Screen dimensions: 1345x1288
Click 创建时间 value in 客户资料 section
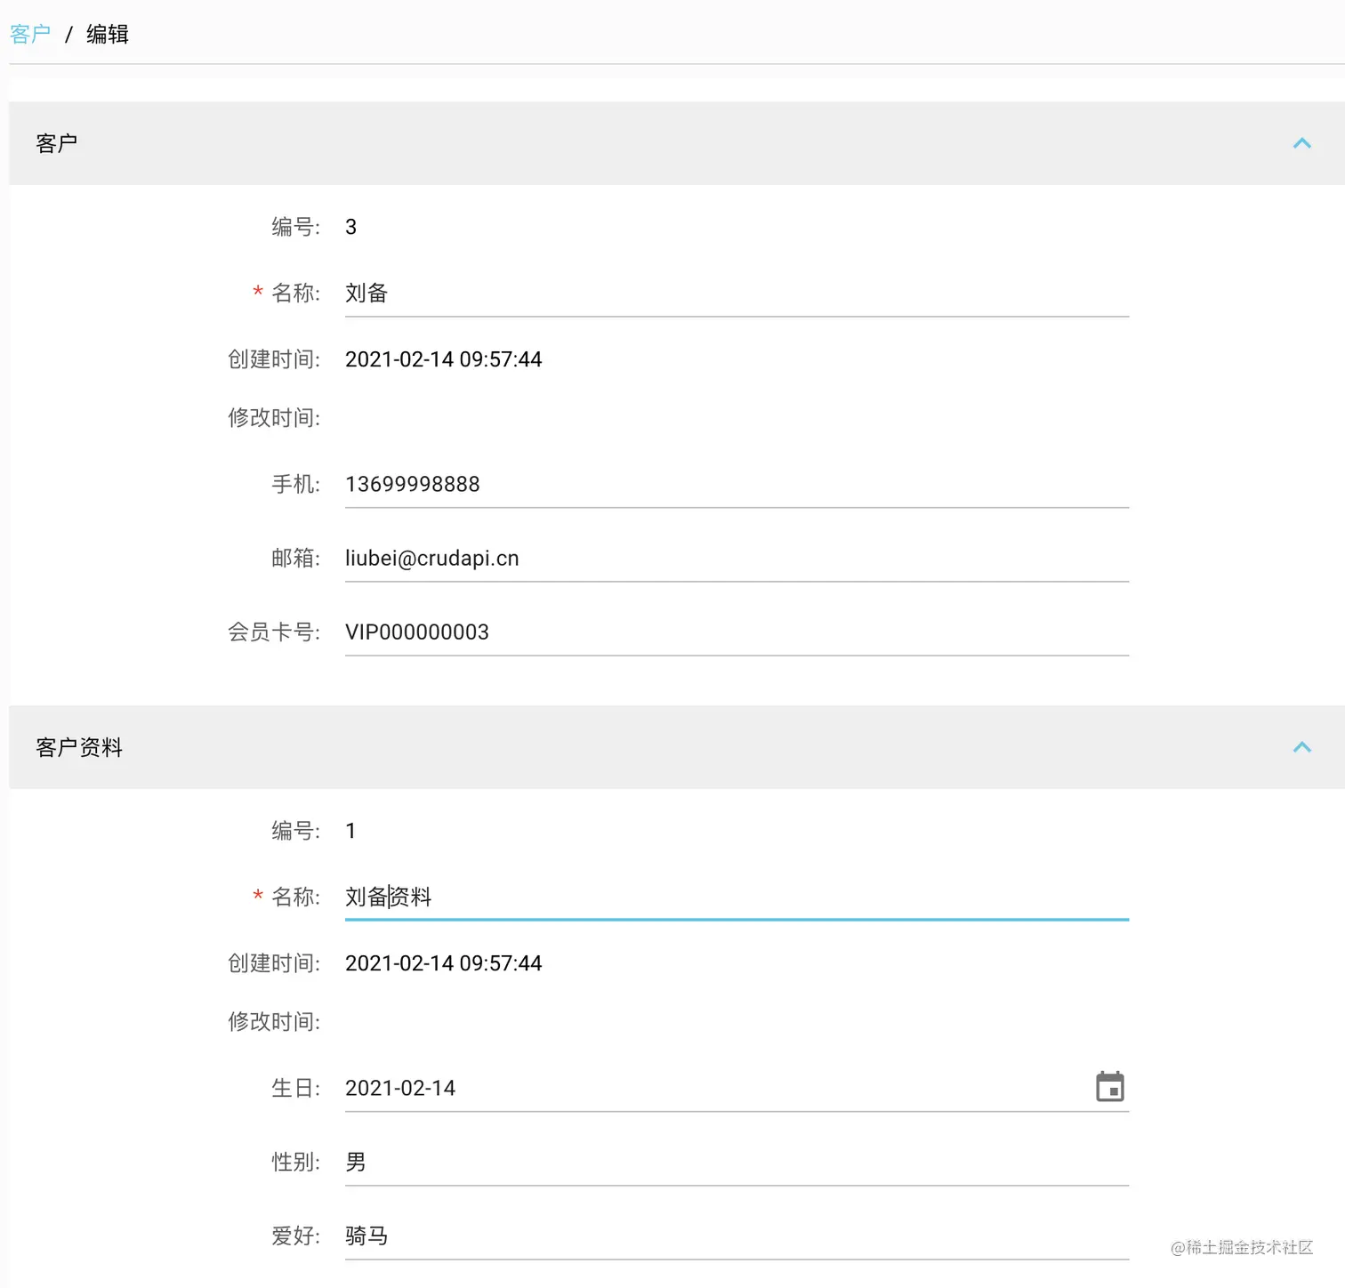tap(443, 963)
